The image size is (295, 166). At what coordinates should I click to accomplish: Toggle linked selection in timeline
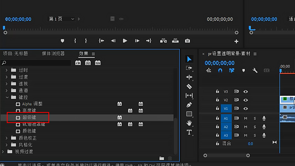click(x=231, y=71)
